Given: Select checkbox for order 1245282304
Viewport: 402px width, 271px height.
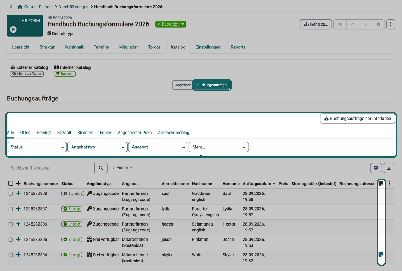Looking at the screenshot, I should pos(10,255).
